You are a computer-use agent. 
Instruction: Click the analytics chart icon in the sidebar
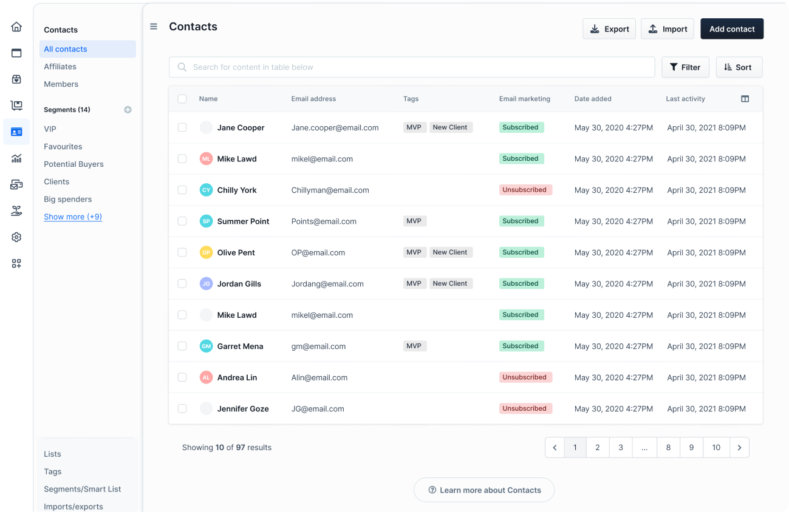[x=16, y=158]
